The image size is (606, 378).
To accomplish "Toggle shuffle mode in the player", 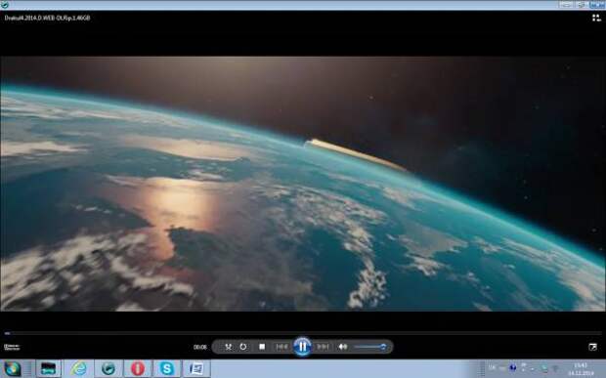I will coord(229,347).
